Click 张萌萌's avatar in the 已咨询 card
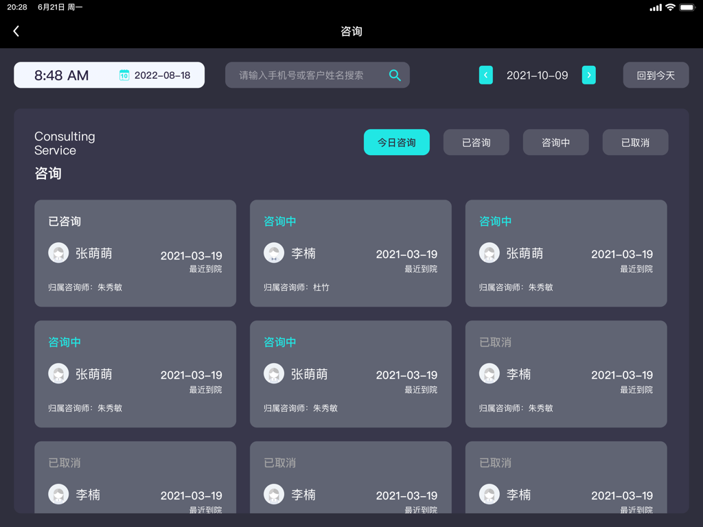The image size is (703, 527). pos(58,253)
